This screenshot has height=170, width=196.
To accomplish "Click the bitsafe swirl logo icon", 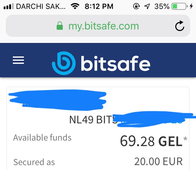I will [64, 63].
